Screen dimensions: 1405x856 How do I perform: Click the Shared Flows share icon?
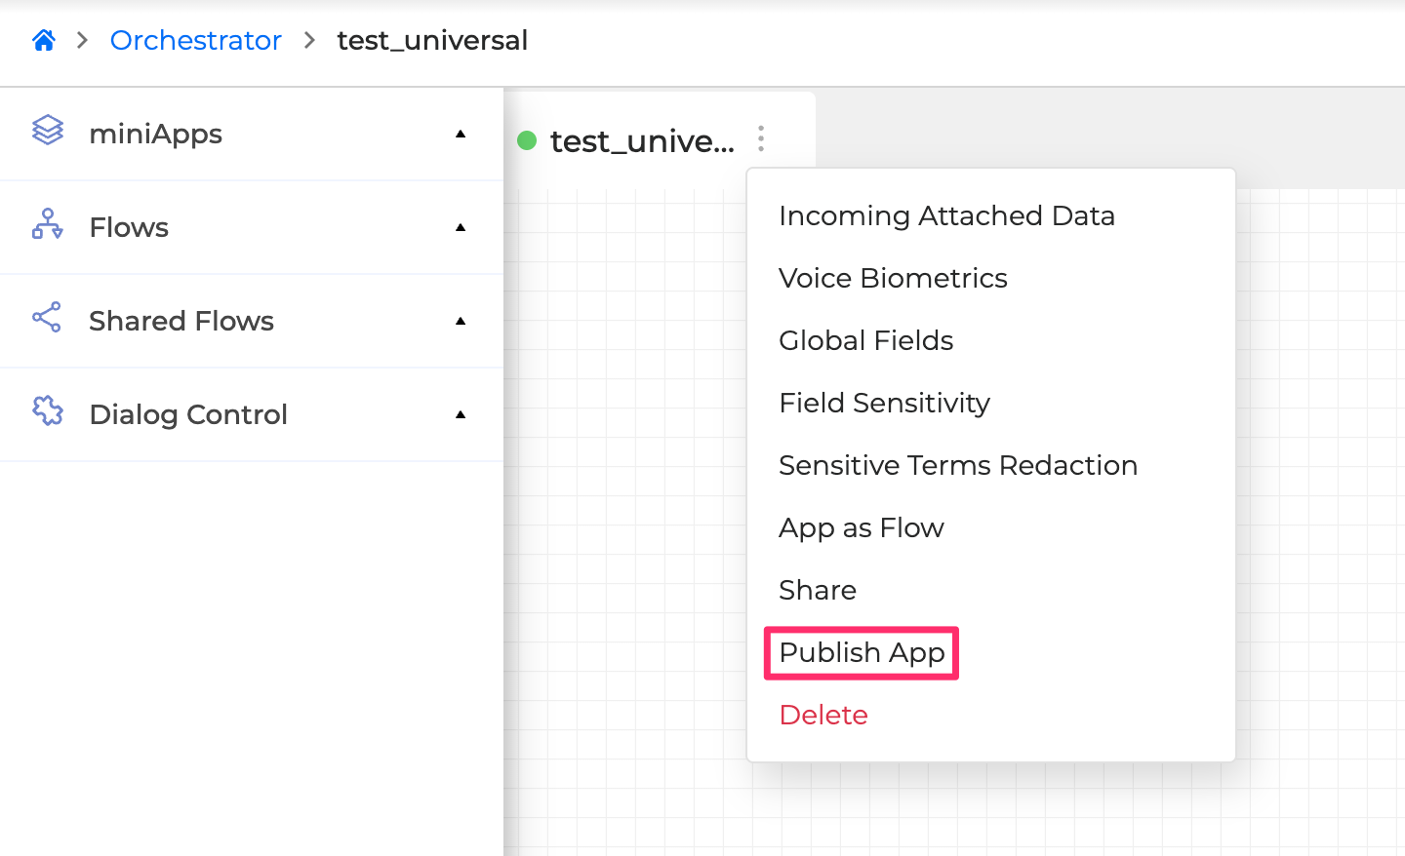point(47,318)
